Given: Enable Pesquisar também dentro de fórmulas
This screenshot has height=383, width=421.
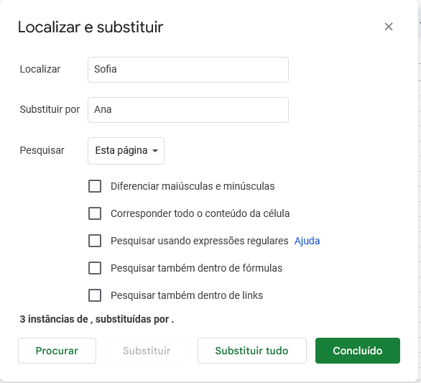Looking at the screenshot, I should (95, 268).
